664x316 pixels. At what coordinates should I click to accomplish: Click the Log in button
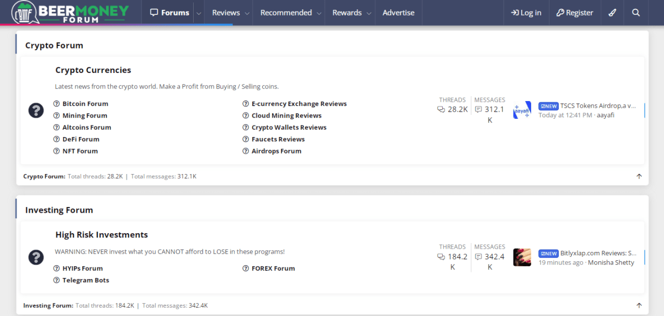click(526, 13)
